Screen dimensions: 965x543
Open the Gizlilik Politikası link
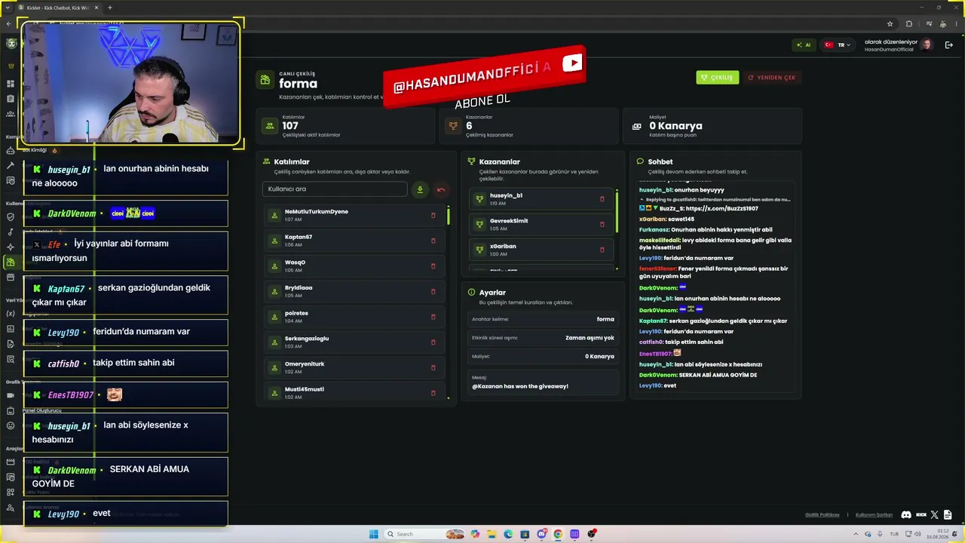pyautogui.click(x=822, y=514)
